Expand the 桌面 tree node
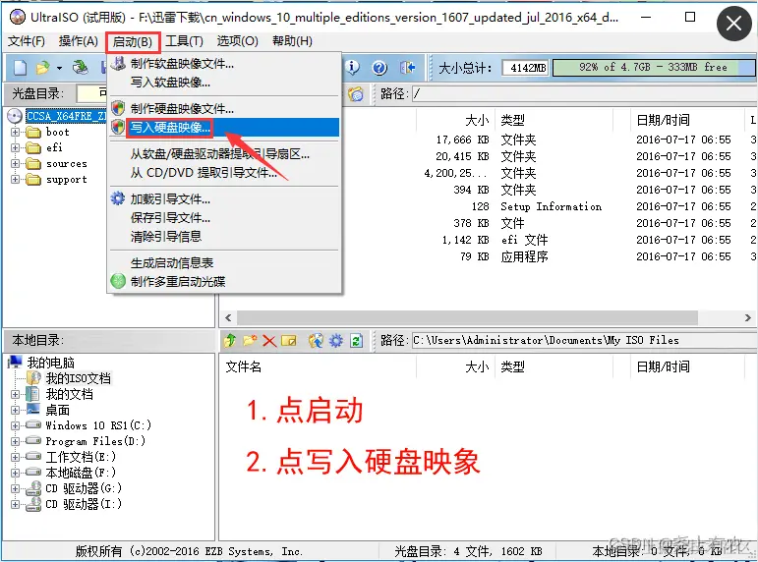Image resolution: width=758 pixels, height=562 pixels. click(15, 411)
